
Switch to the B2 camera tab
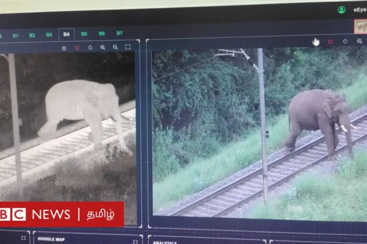pyautogui.click(x=32, y=35)
